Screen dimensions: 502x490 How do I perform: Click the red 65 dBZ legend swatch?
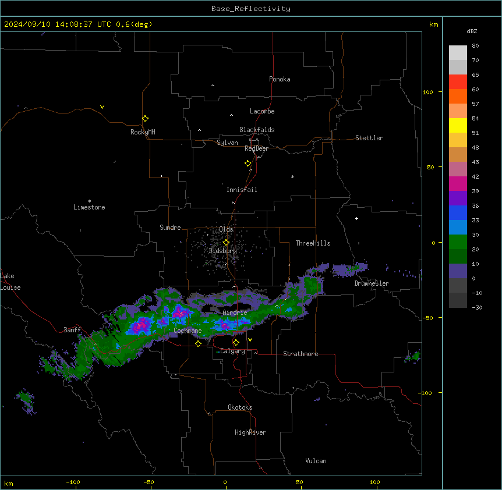tap(458, 82)
